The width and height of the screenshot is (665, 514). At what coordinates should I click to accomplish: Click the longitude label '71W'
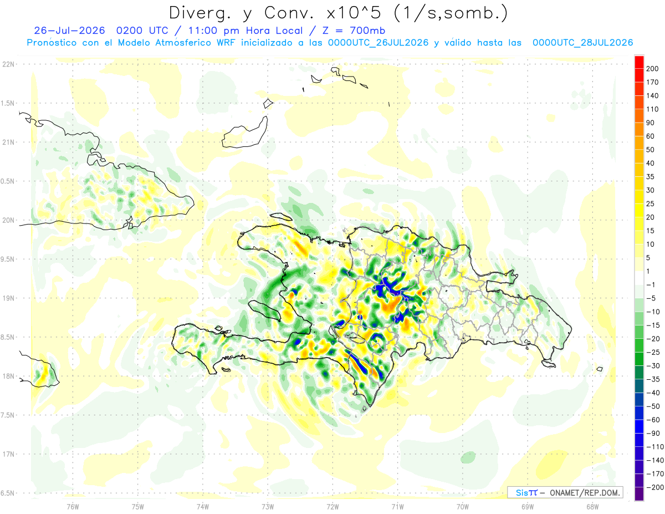coord(397,506)
